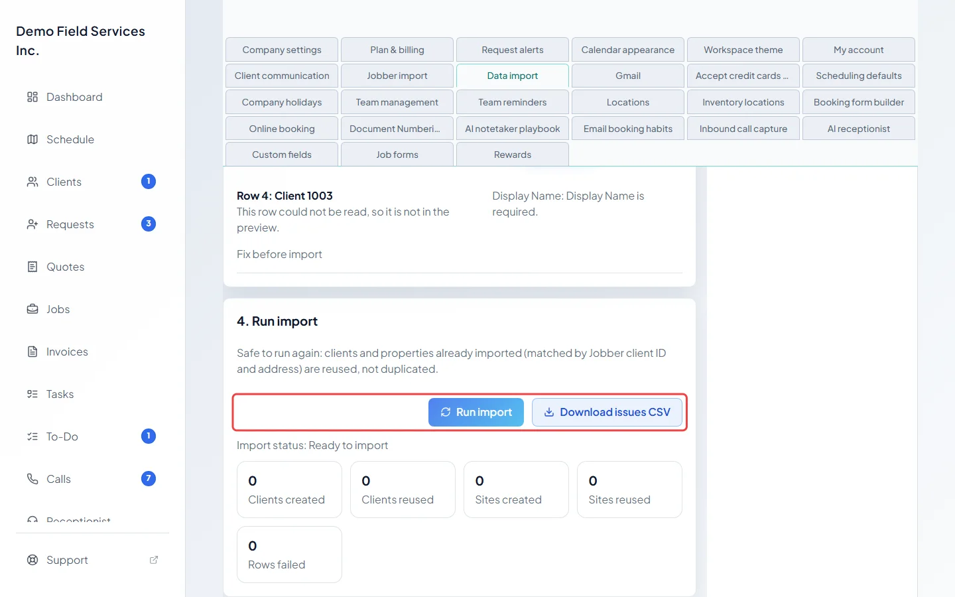This screenshot has width=955, height=597.
Task: Click the Support lifebuoy icon
Action: 32,560
